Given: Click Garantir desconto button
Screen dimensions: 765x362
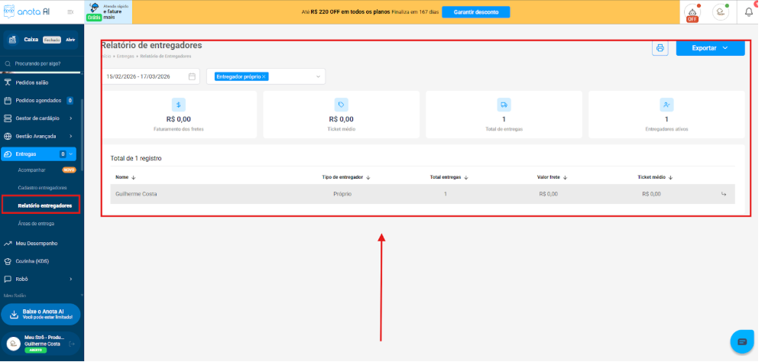Looking at the screenshot, I should [475, 12].
